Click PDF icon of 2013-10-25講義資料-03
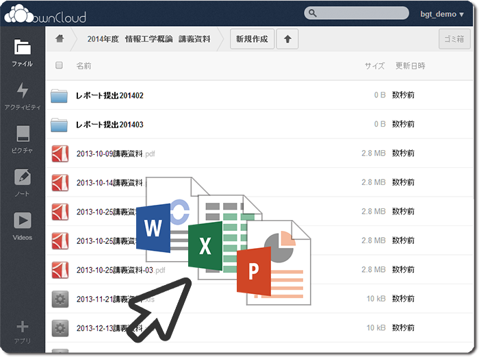 tap(60, 270)
